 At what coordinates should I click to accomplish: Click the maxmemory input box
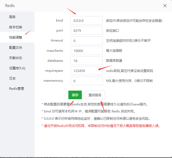coord(86,81)
